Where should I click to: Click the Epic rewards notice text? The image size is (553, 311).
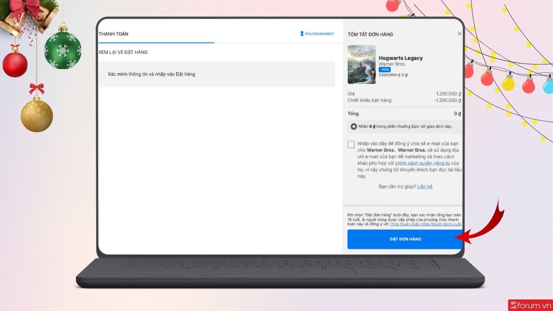coord(405,126)
